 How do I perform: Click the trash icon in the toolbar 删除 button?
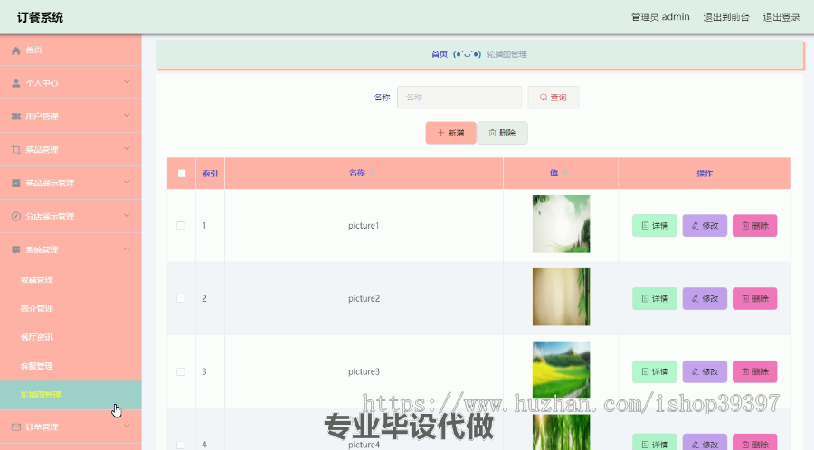492,133
